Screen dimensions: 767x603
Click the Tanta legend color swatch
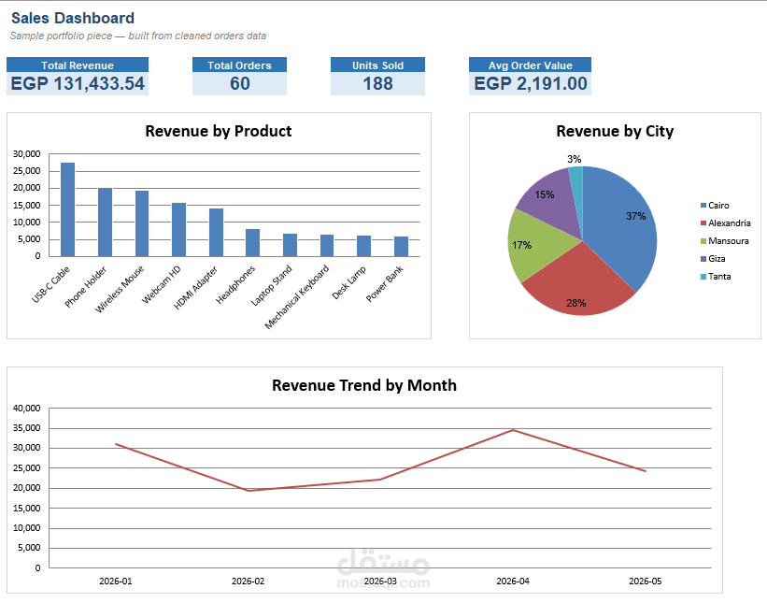point(703,277)
